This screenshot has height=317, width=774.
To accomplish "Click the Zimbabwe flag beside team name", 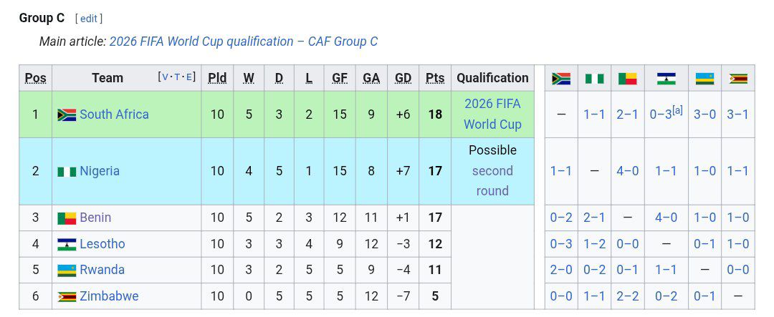I will tap(67, 297).
